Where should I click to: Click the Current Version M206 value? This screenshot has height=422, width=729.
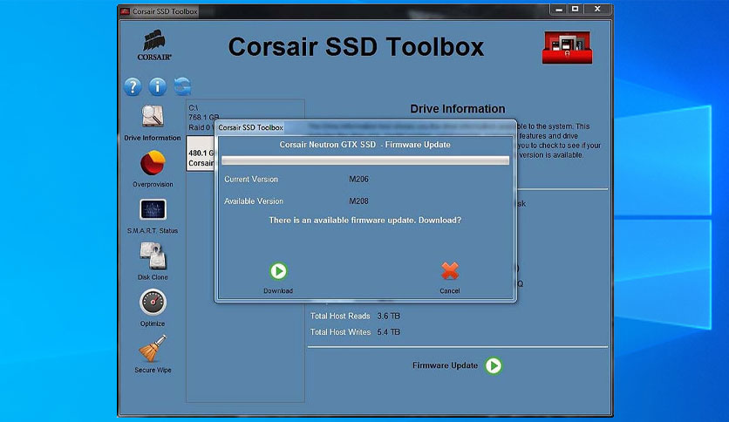358,179
